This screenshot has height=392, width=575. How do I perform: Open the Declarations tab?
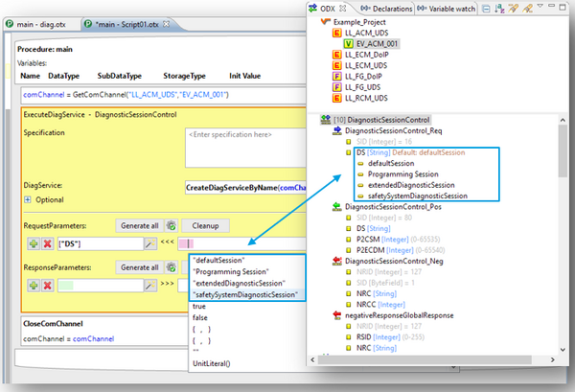386,9
